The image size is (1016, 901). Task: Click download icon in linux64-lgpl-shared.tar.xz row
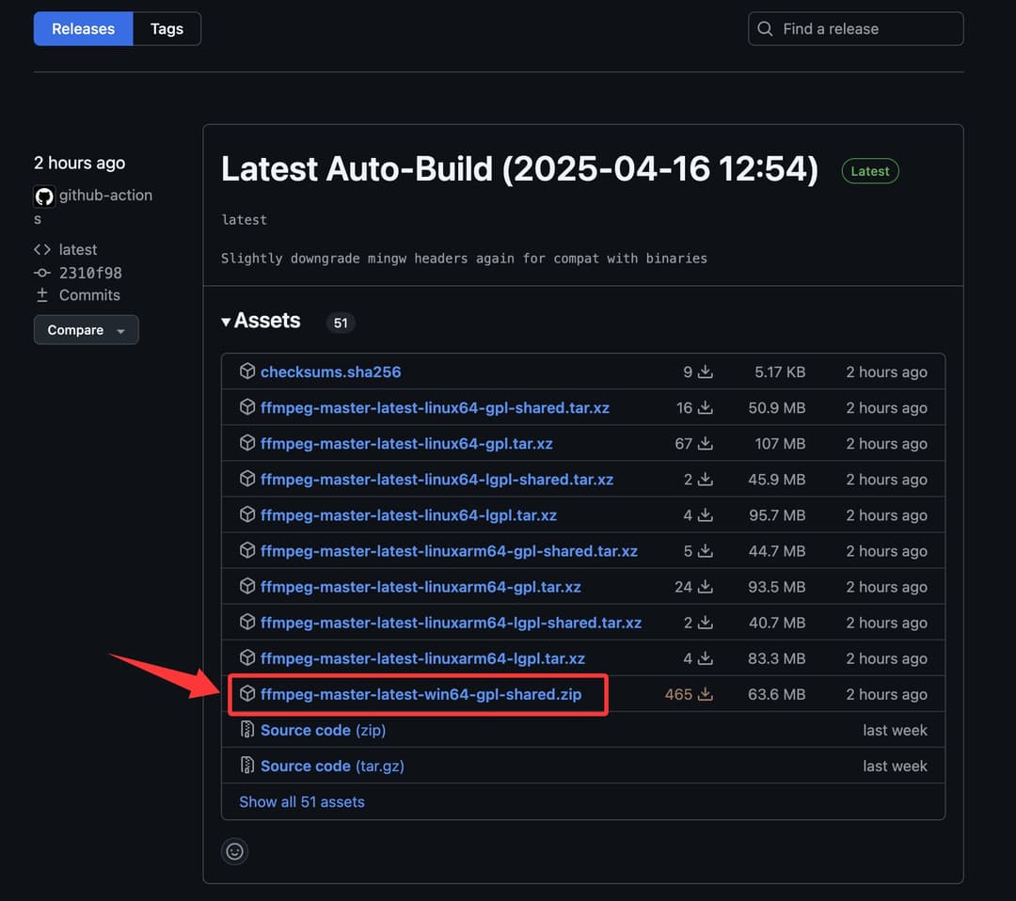(x=706, y=480)
